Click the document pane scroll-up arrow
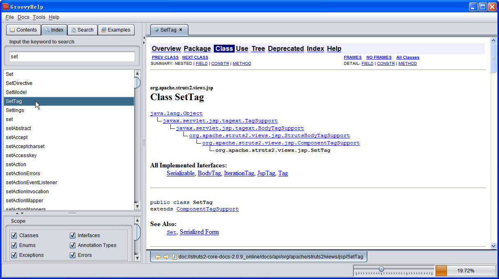This screenshot has width=499, height=279. pyautogui.click(x=494, y=41)
